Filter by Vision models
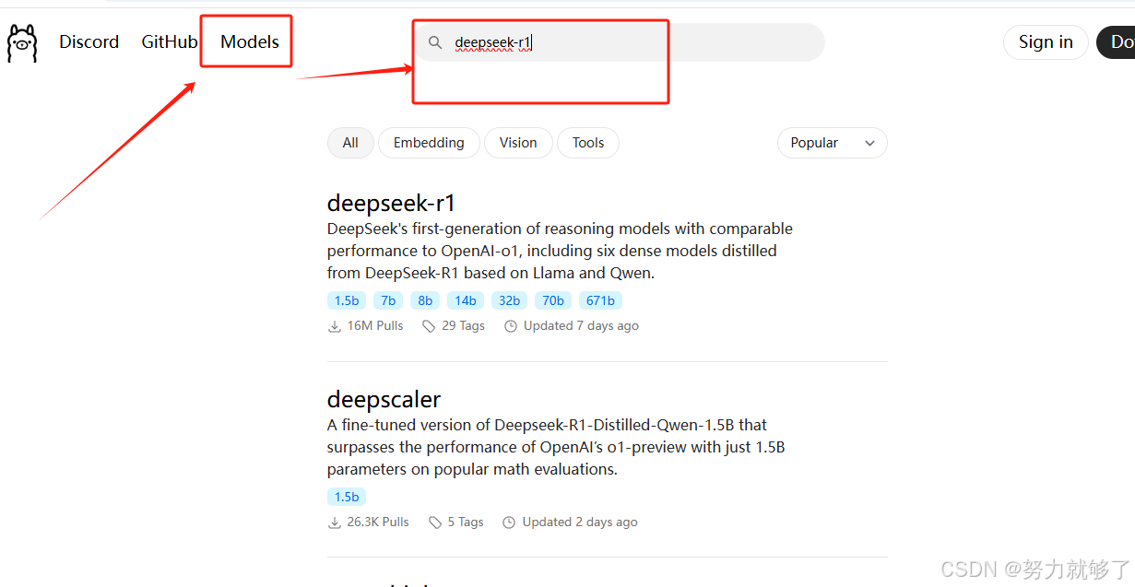Screen dimensions: 1135x587 tap(518, 143)
